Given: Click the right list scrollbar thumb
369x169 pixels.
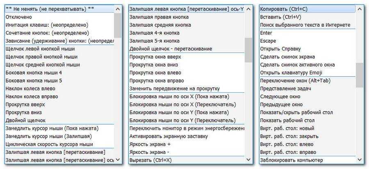Looking at the screenshot, I should pos(360,75).
